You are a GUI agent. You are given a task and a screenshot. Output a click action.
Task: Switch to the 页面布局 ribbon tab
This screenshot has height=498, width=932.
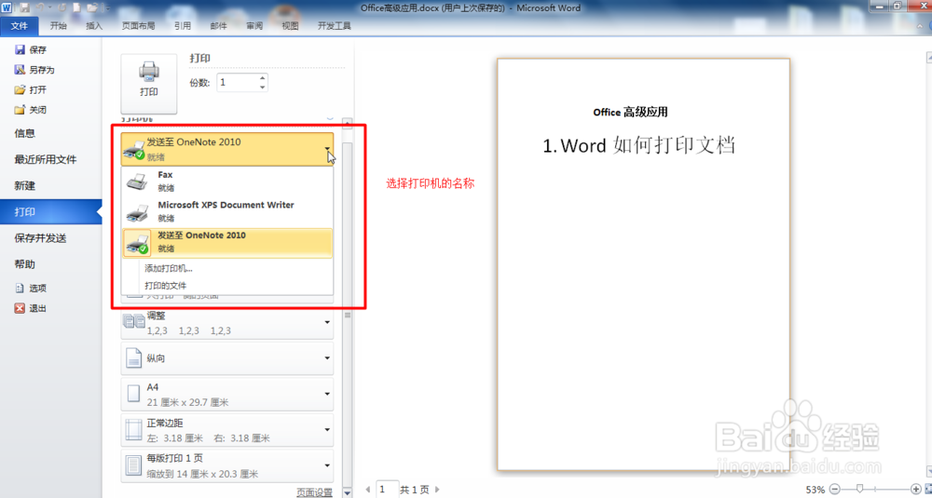(x=139, y=26)
